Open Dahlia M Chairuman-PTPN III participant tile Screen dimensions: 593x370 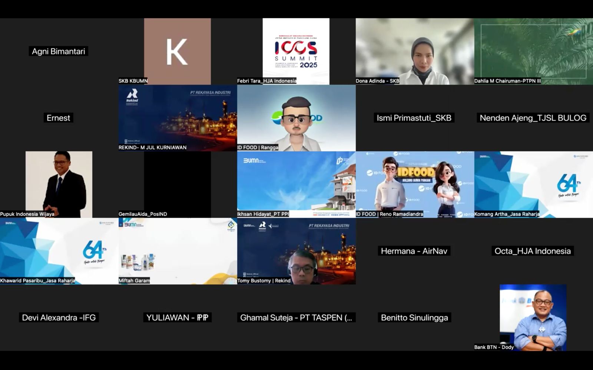(x=533, y=51)
